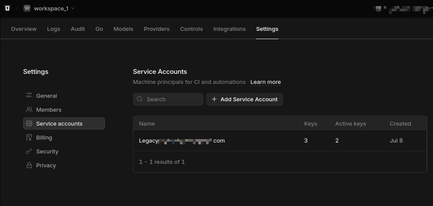The width and height of the screenshot is (433, 206).
Task: Open Privacy settings
Action: coord(64,165)
